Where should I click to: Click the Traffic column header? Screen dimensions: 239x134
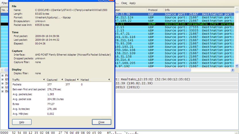[x=29, y=80]
